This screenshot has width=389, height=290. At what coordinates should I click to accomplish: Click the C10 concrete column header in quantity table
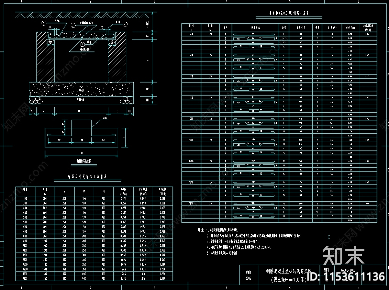coord(143,191)
